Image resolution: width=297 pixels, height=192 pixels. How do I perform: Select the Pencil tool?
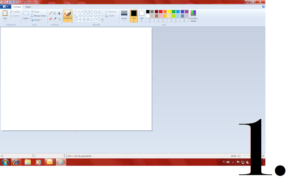coord(51,13)
